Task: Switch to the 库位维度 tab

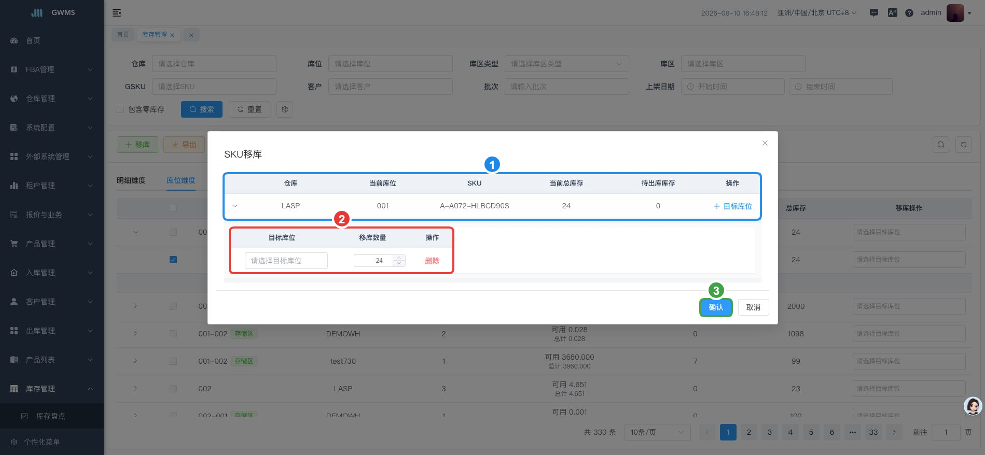Action: [181, 180]
